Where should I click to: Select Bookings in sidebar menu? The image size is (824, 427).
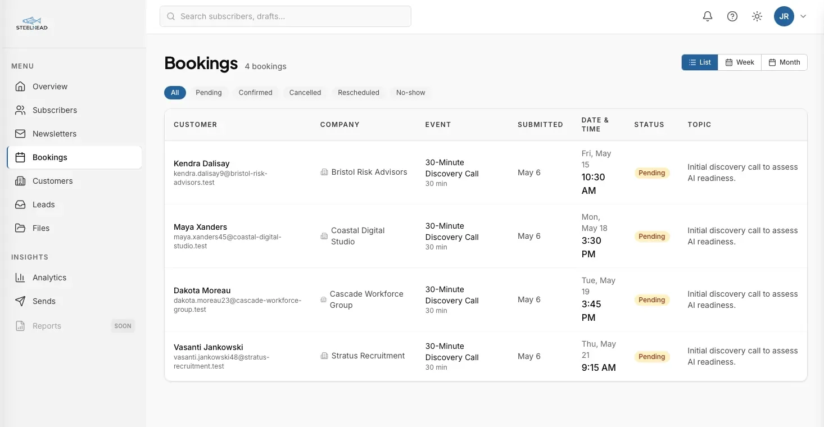coord(74,157)
